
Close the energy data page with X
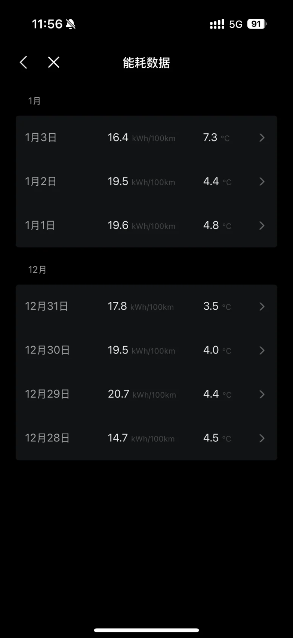coord(54,62)
